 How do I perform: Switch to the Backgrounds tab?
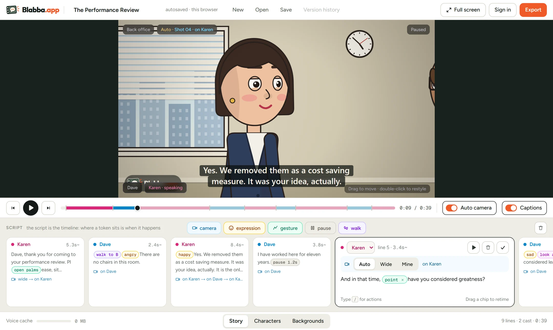point(308,321)
